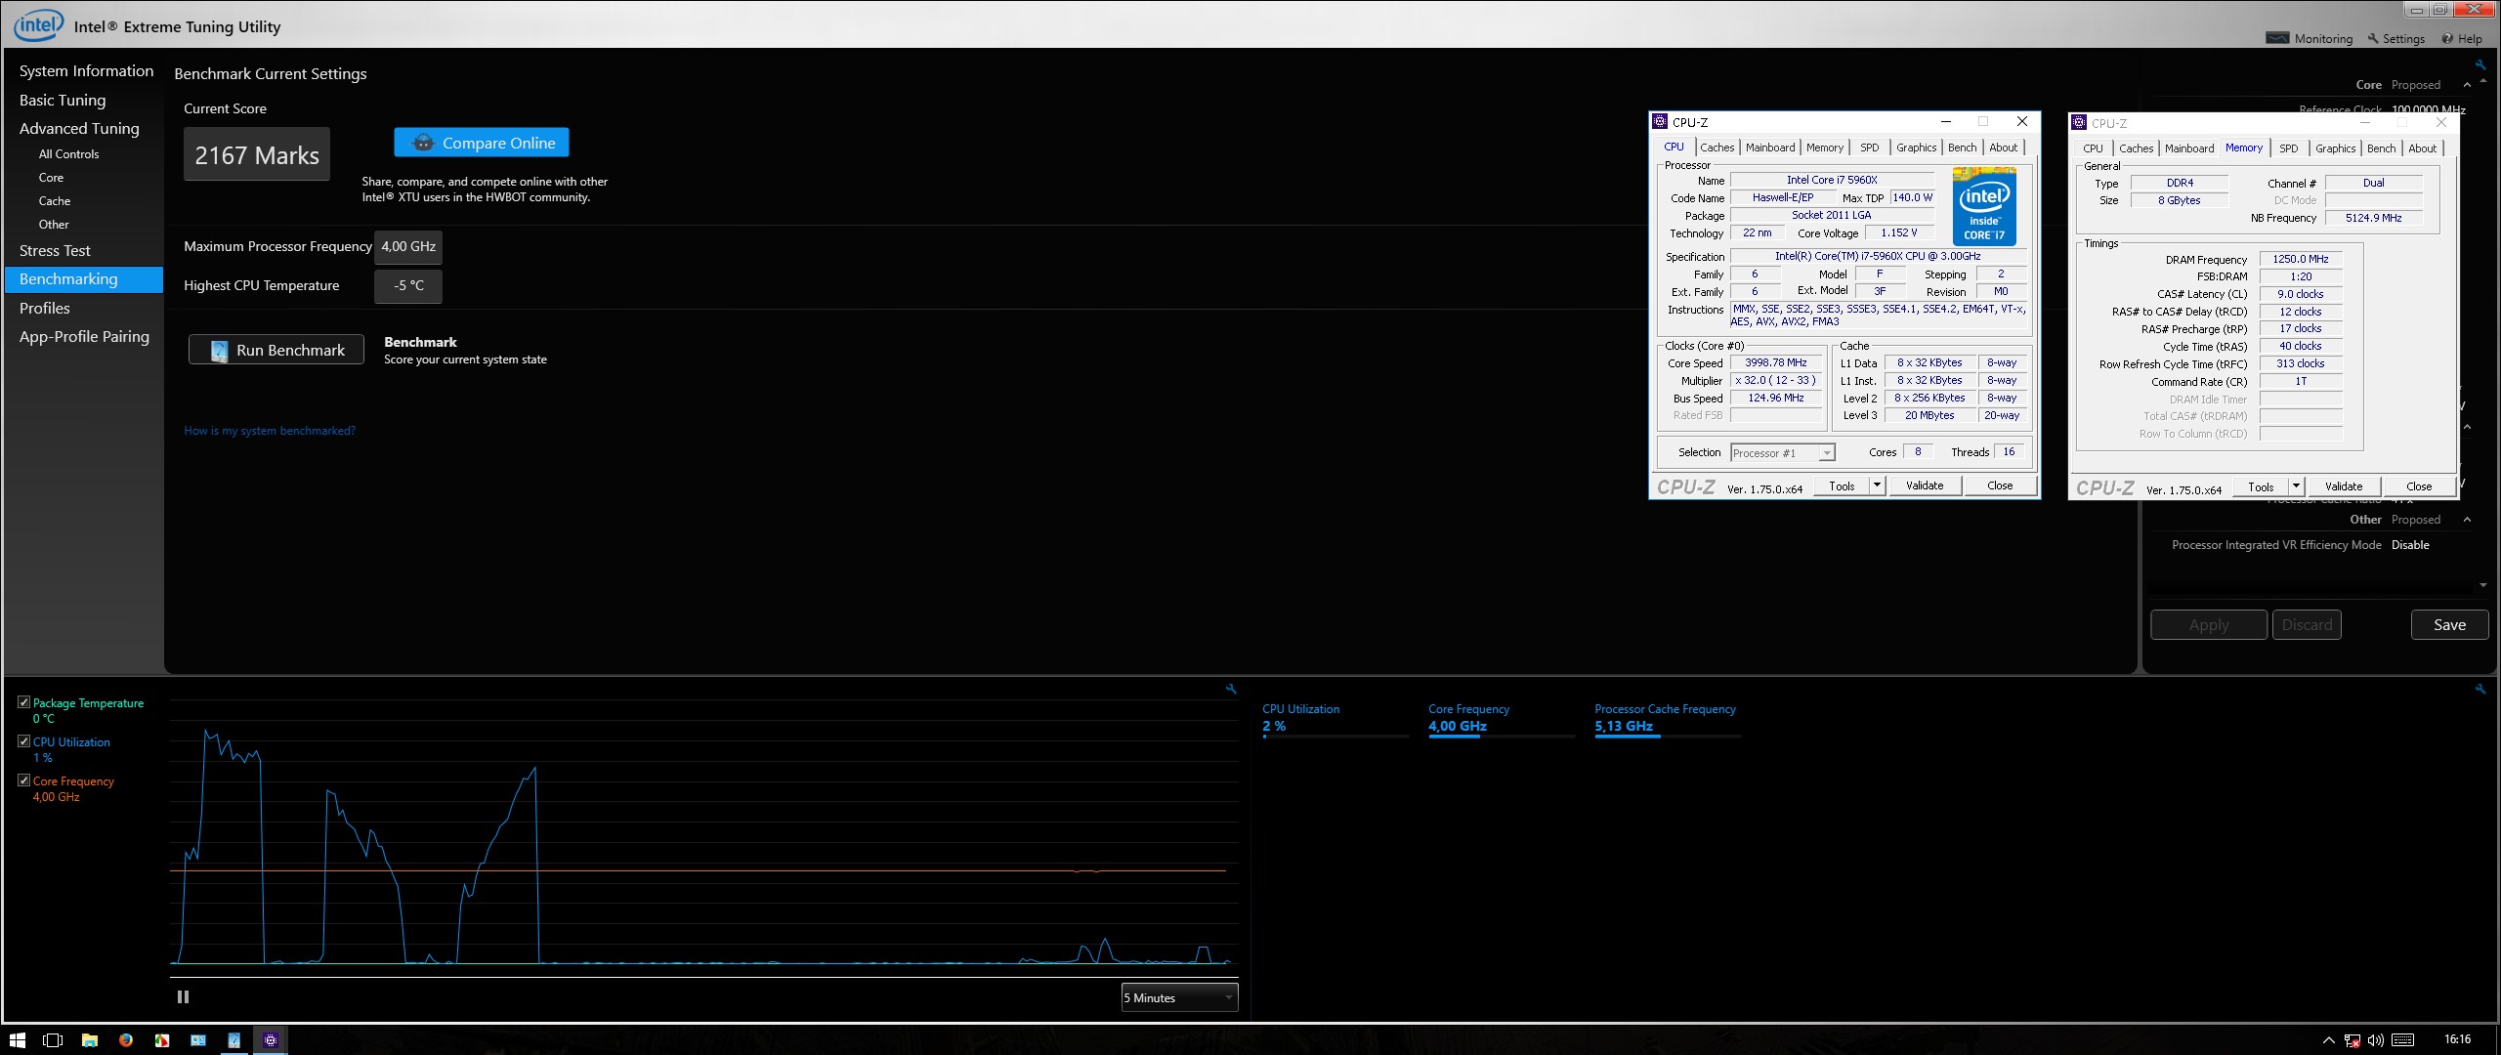Open App-Profile Pairing in the sidebar
The image size is (2501, 1055).
pyautogui.click(x=84, y=336)
